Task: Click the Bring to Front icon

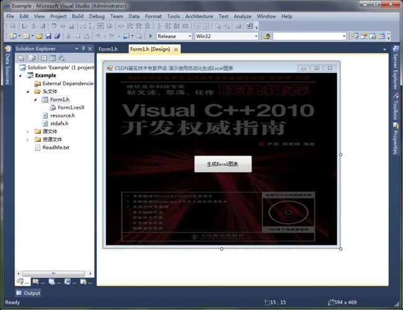Action: [x=218, y=26]
